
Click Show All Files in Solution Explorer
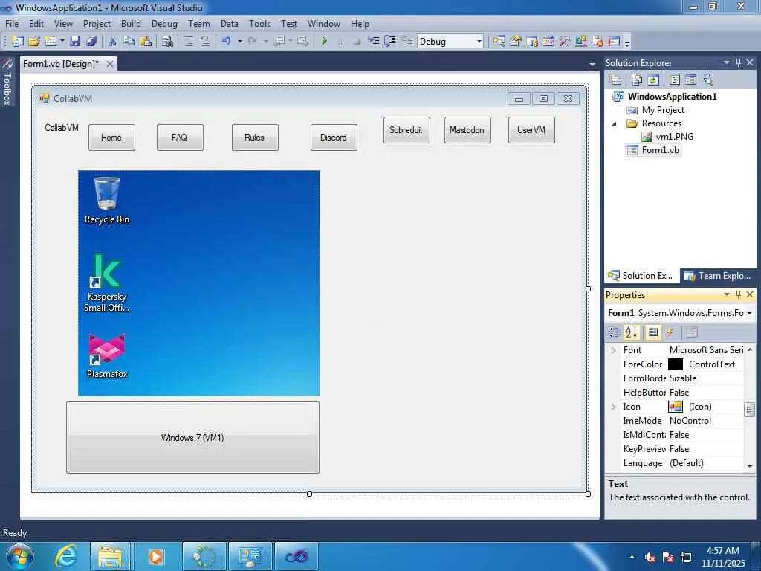pos(637,80)
